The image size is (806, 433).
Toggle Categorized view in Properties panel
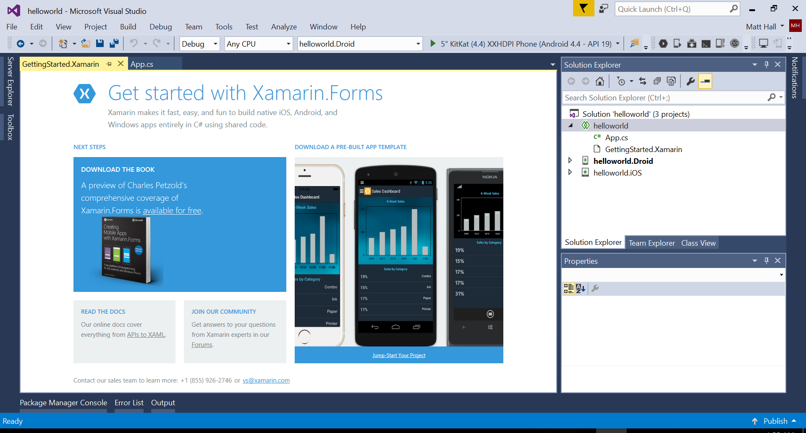568,288
